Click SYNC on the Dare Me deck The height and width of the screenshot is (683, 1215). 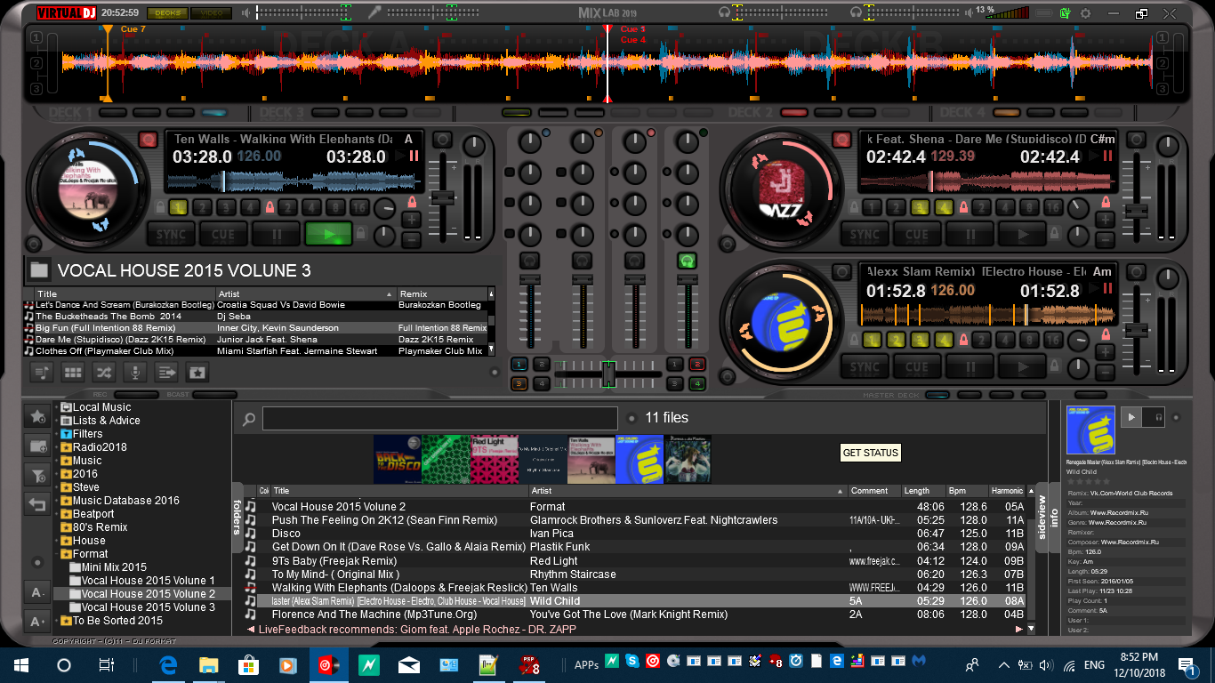[865, 235]
